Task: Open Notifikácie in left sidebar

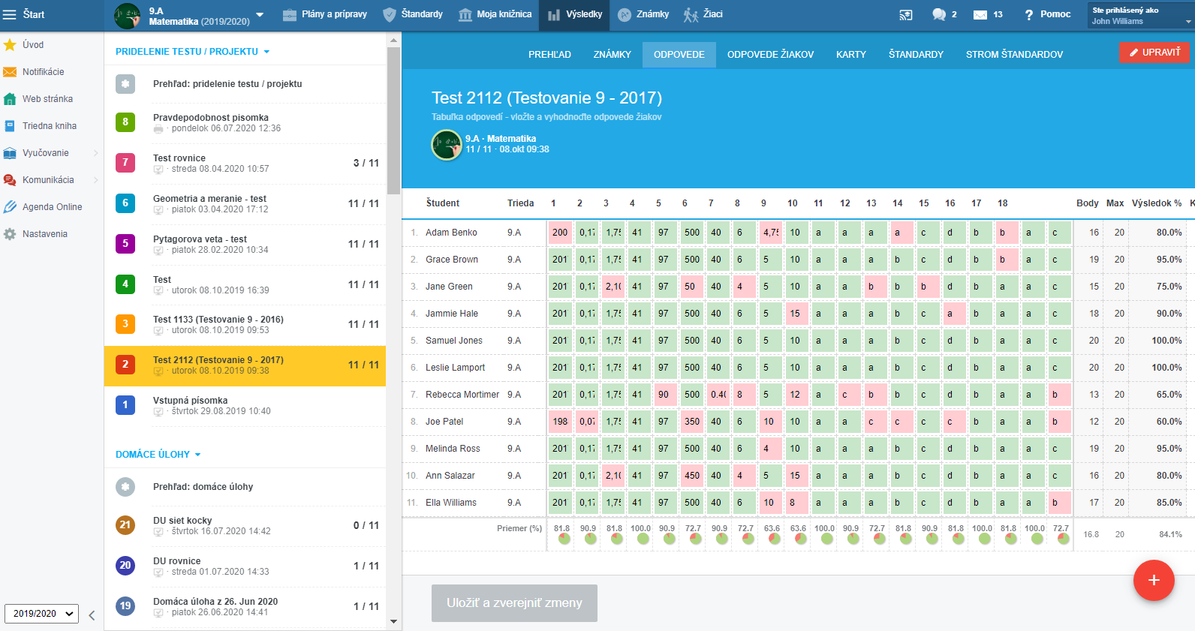Action: (x=43, y=72)
